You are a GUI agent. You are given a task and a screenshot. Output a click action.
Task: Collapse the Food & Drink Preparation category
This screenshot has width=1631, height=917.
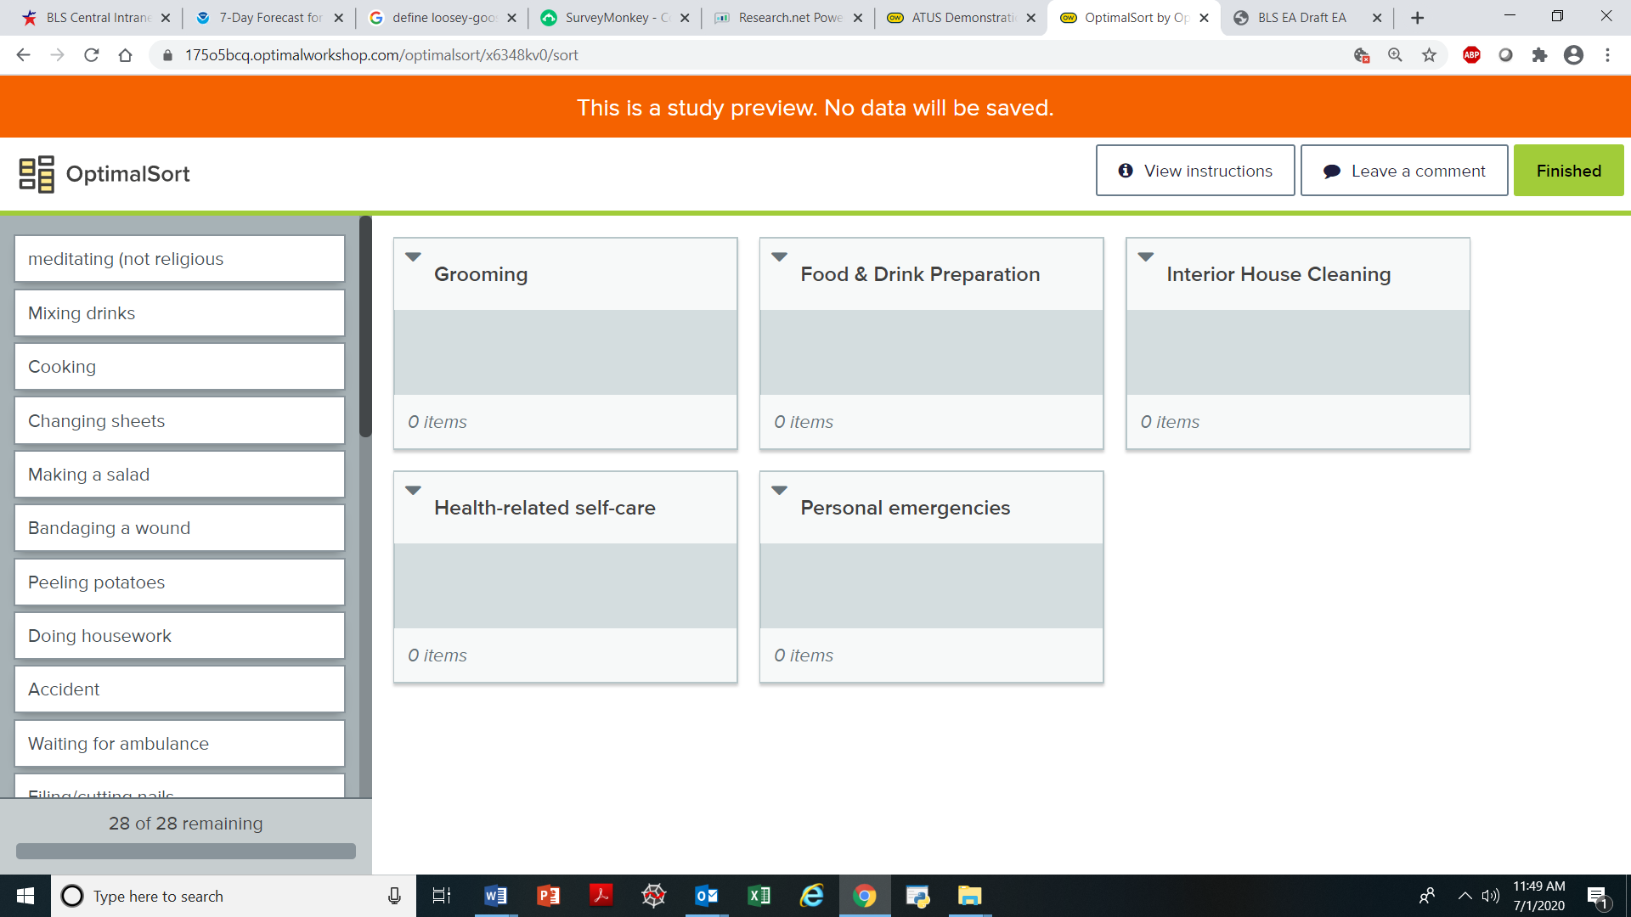[780, 256]
